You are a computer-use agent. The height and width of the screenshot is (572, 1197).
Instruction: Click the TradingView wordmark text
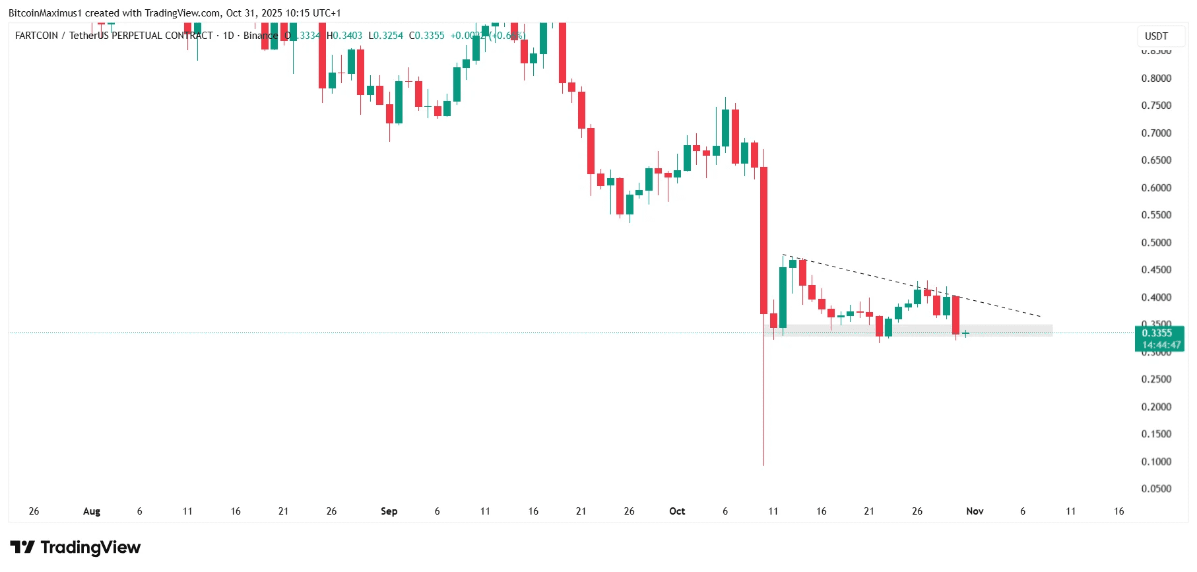pos(90,547)
